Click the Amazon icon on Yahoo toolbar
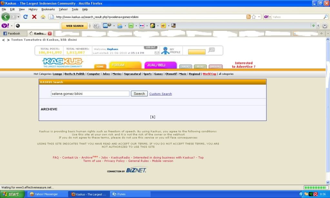Screen dimensions: 330x198 pyautogui.click(x=174, y=26)
